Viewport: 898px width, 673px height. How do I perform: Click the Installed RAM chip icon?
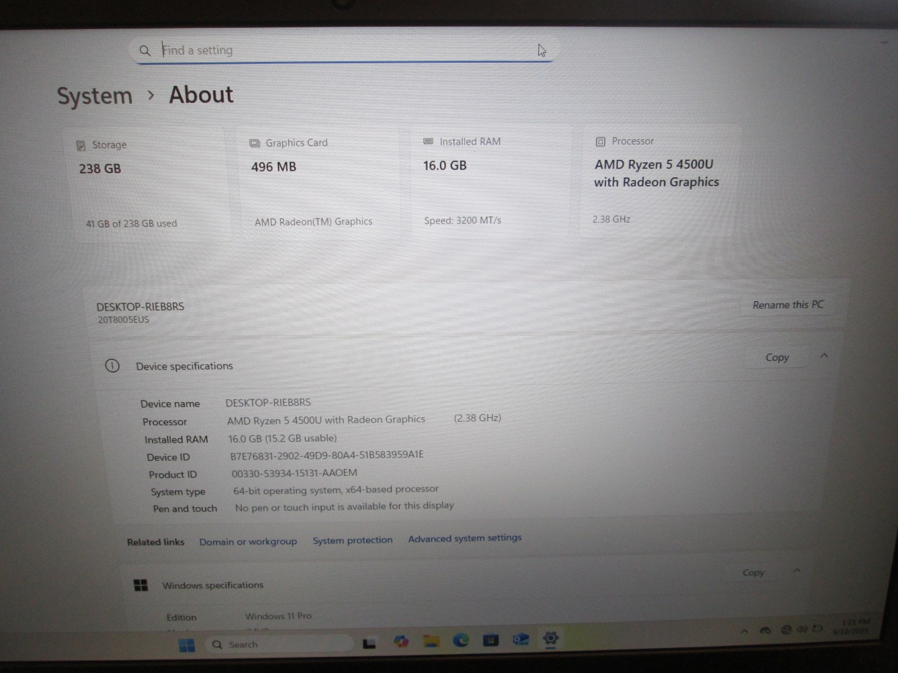pos(428,141)
